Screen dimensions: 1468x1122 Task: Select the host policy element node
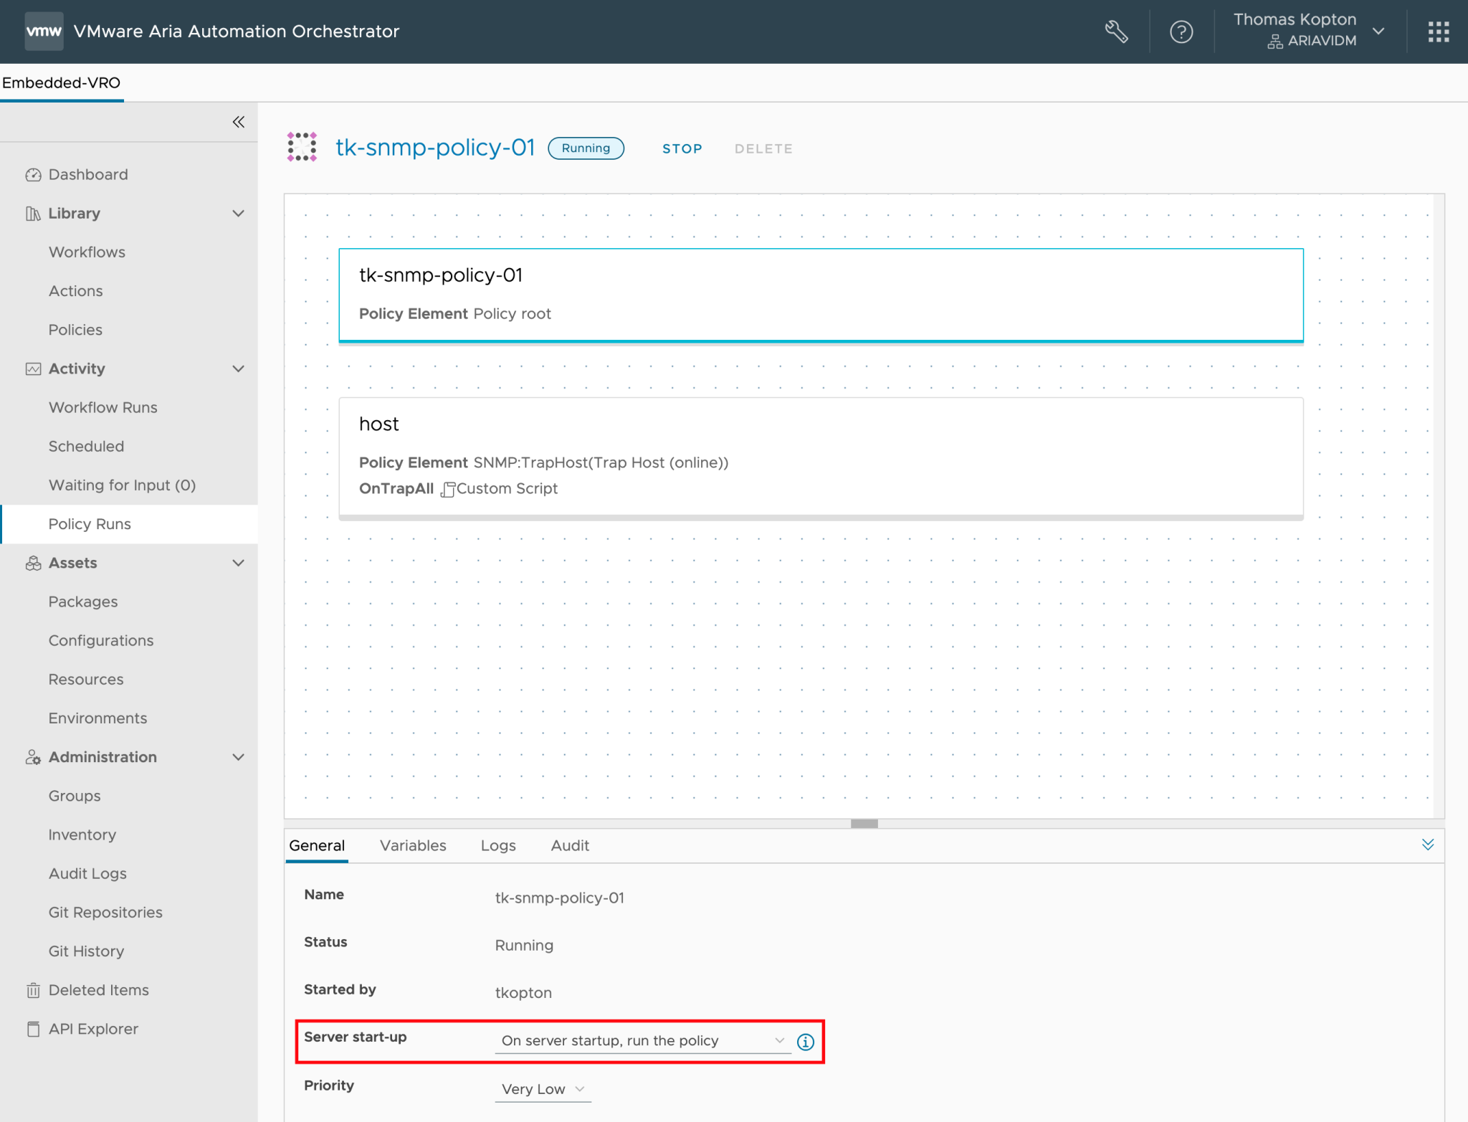point(820,457)
